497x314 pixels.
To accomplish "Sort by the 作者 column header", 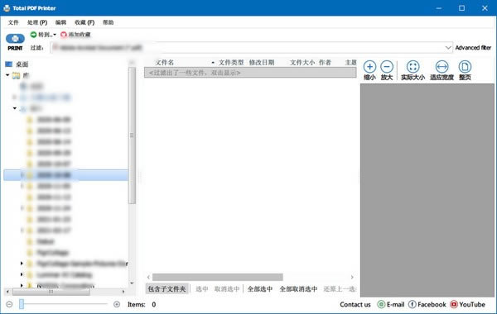I will (325, 62).
